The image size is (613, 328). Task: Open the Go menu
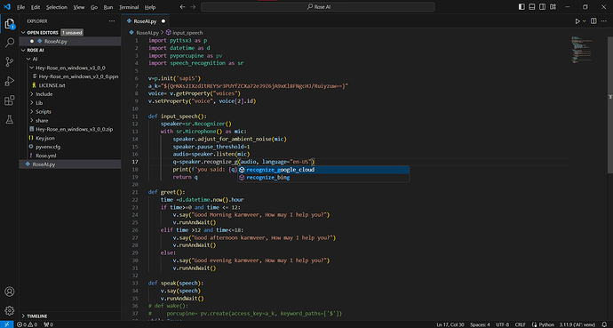pos(94,7)
